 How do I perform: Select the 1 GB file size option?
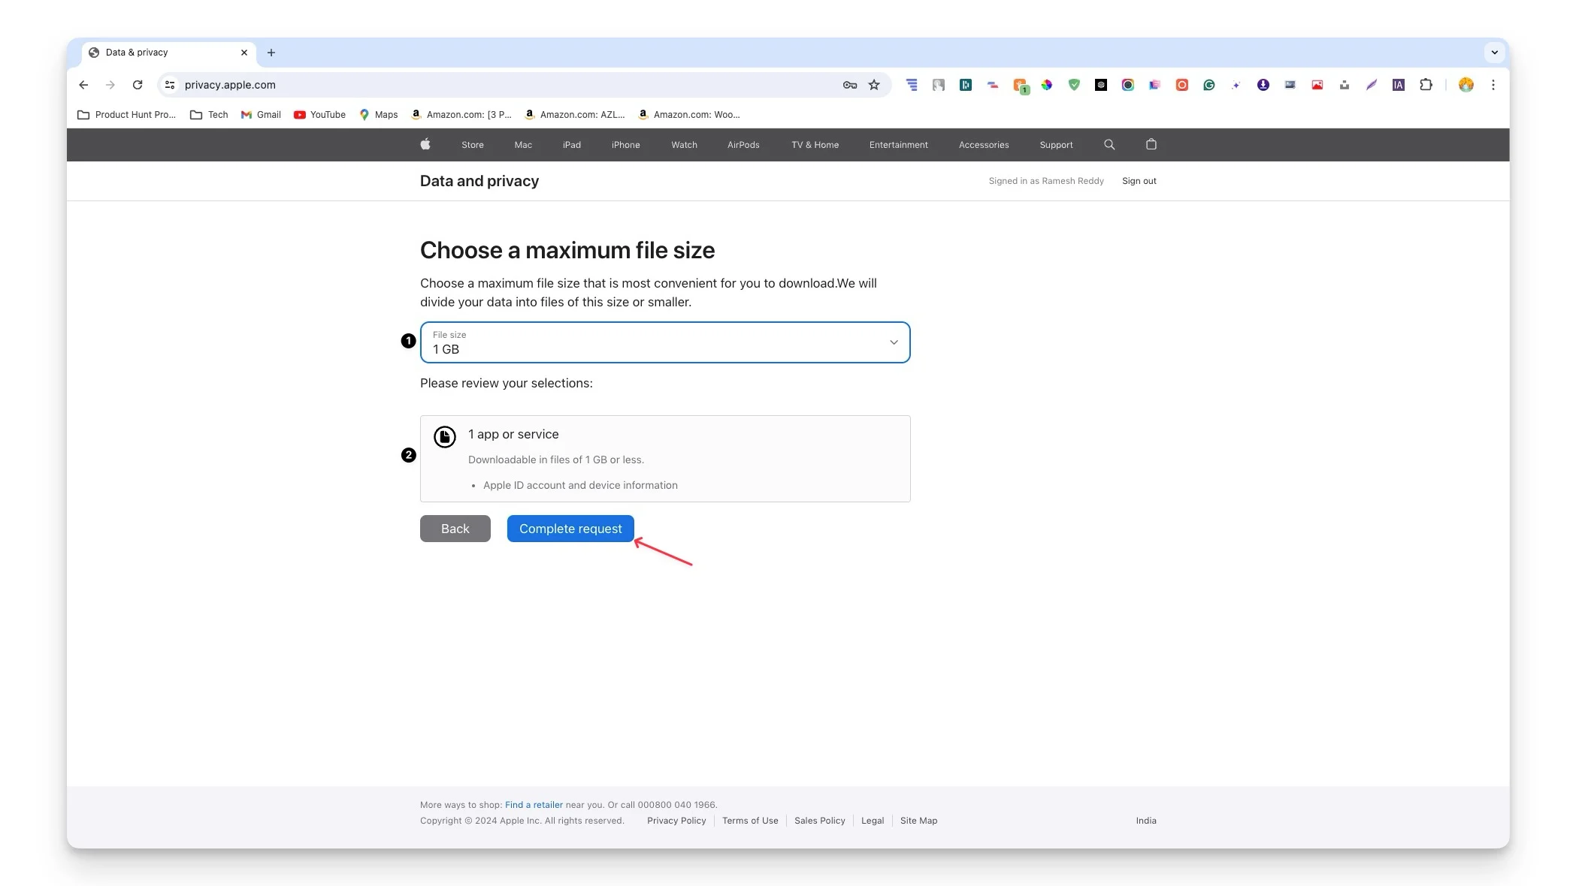664,342
